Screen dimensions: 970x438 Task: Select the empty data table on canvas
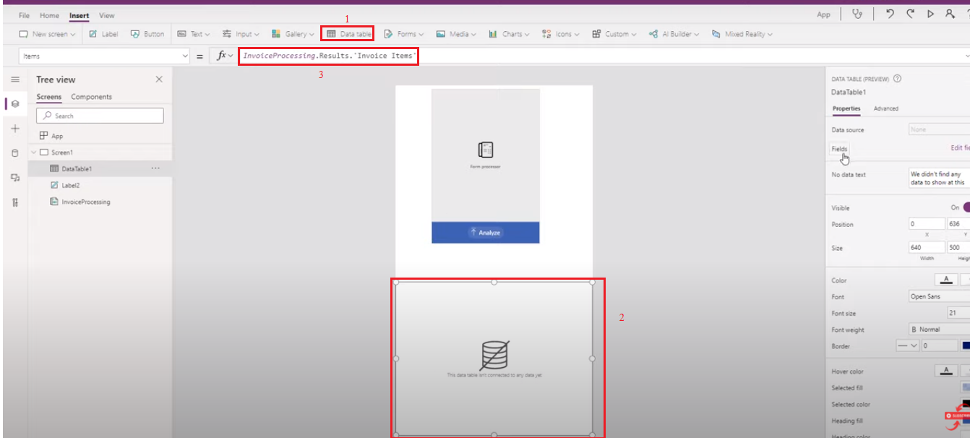(494, 358)
